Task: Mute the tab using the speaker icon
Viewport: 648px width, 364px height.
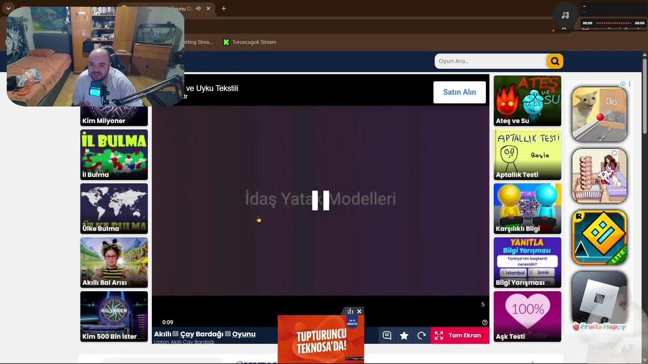Action: (x=198, y=9)
